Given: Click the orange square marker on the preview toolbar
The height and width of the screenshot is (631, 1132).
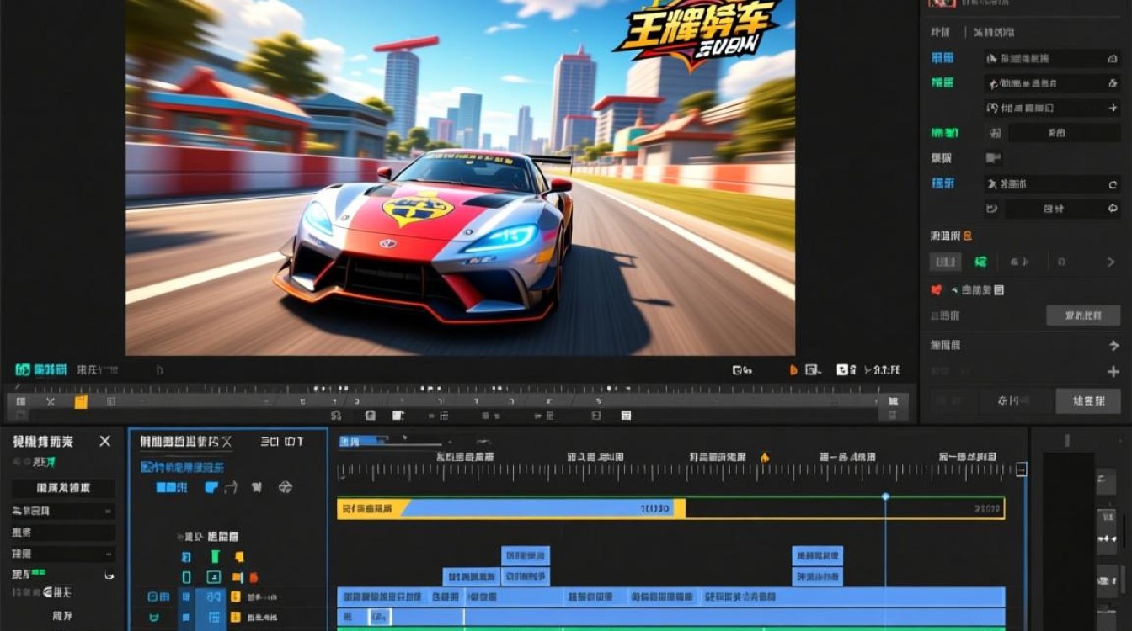Looking at the screenshot, I should click(81, 402).
